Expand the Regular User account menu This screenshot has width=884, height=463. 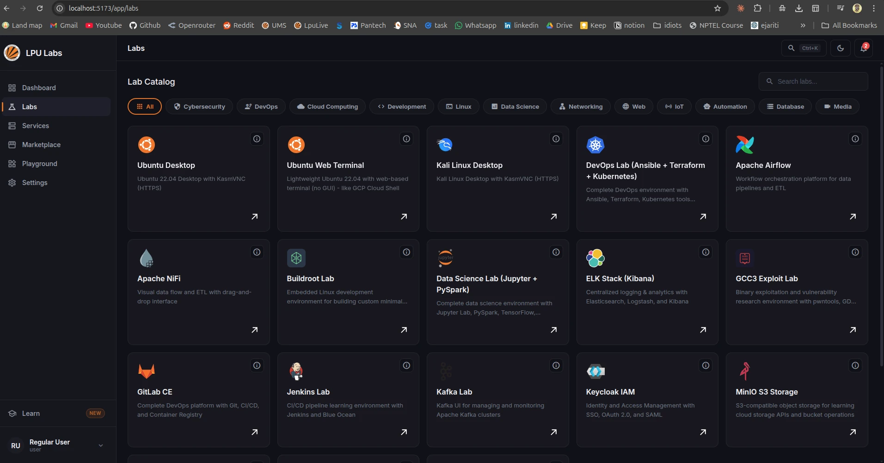click(100, 445)
